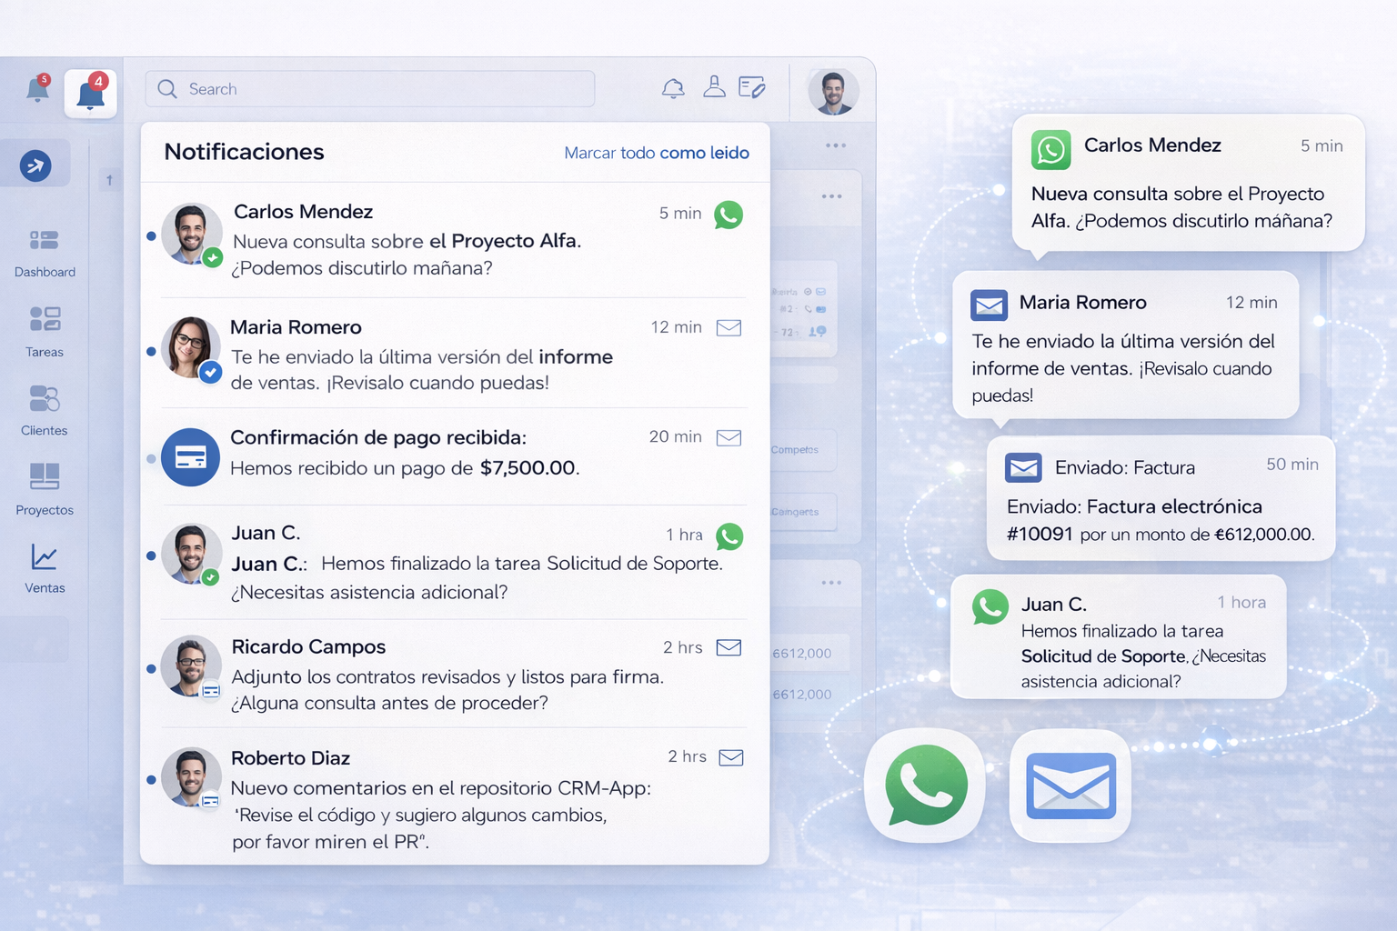Click Marcar todo como leído
Screen dimensions: 1397x931
(656, 153)
